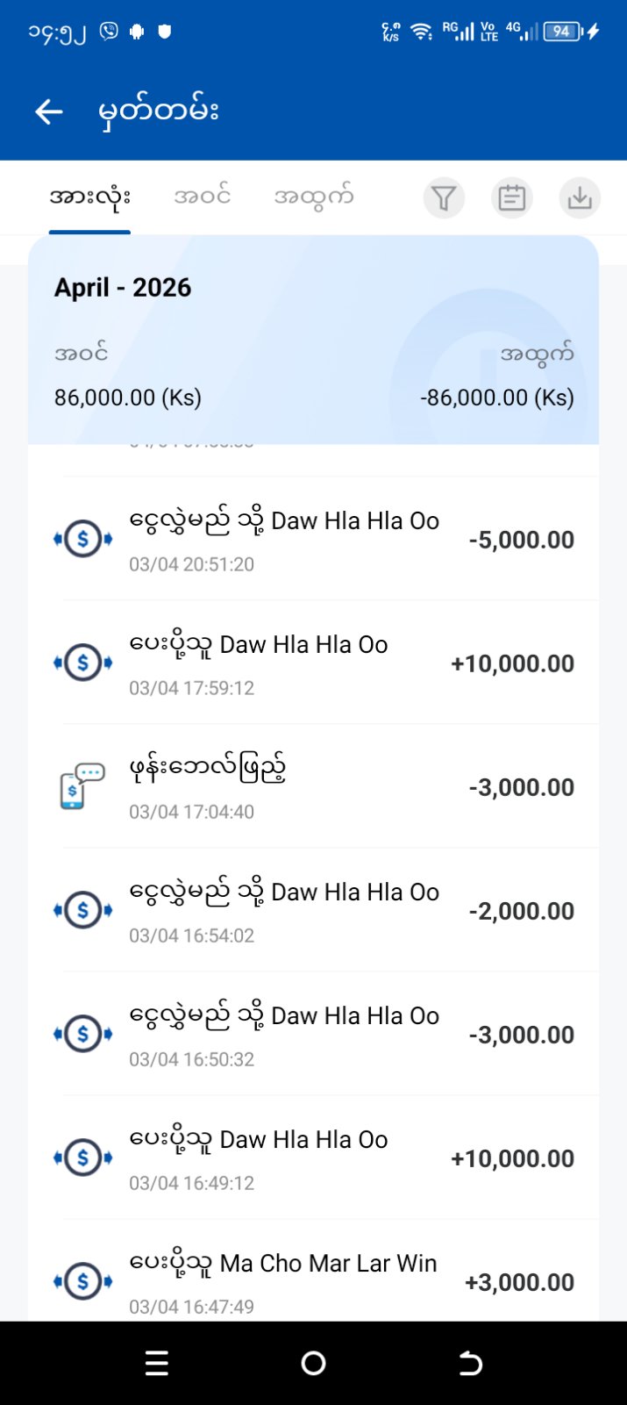Image resolution: width=627 pixels, height=1405 pixels.
Task: Switch to the အားလုံး (All) tab
Action: click(89, 197)
